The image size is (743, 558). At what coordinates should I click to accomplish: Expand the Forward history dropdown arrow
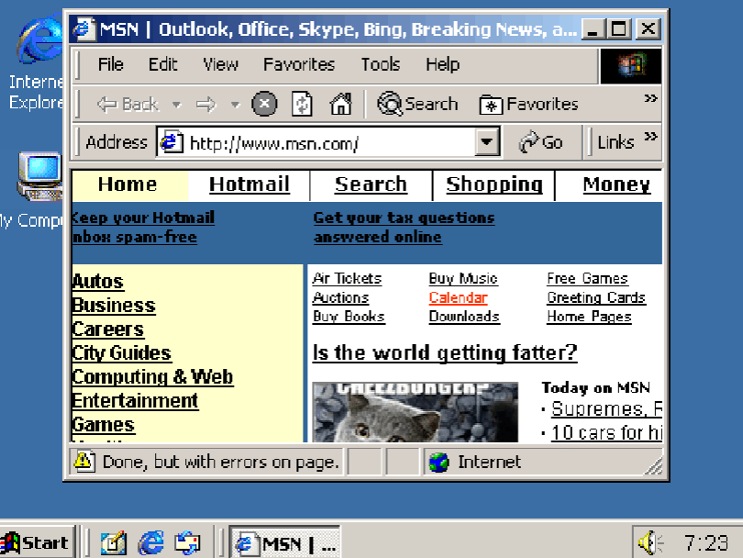(236, 104)
